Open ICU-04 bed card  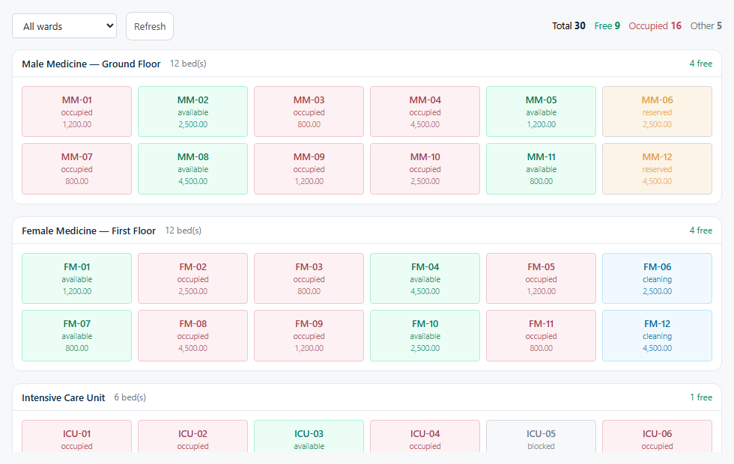(x=425, y=436)
